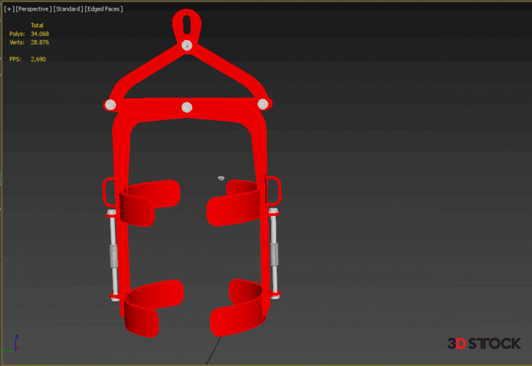
Task: Click the 3D STOCK watermark logo
Action: [x=484, y=344]
